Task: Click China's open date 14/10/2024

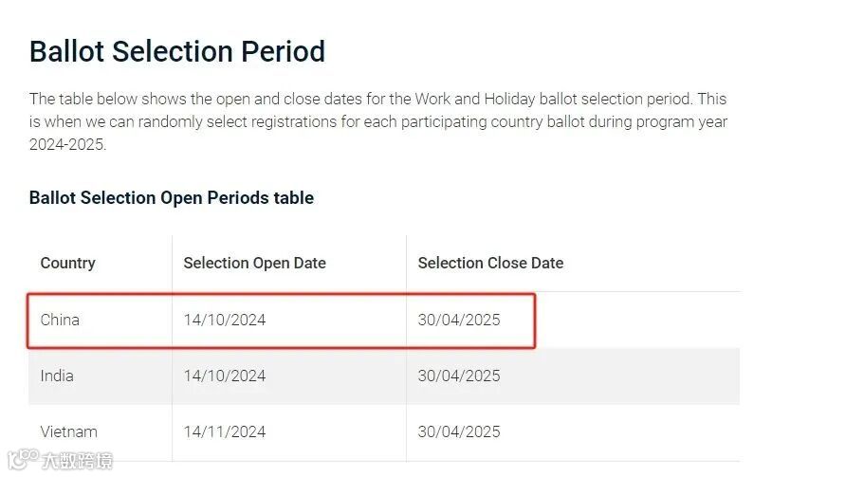Action: [x=224, y=320]
